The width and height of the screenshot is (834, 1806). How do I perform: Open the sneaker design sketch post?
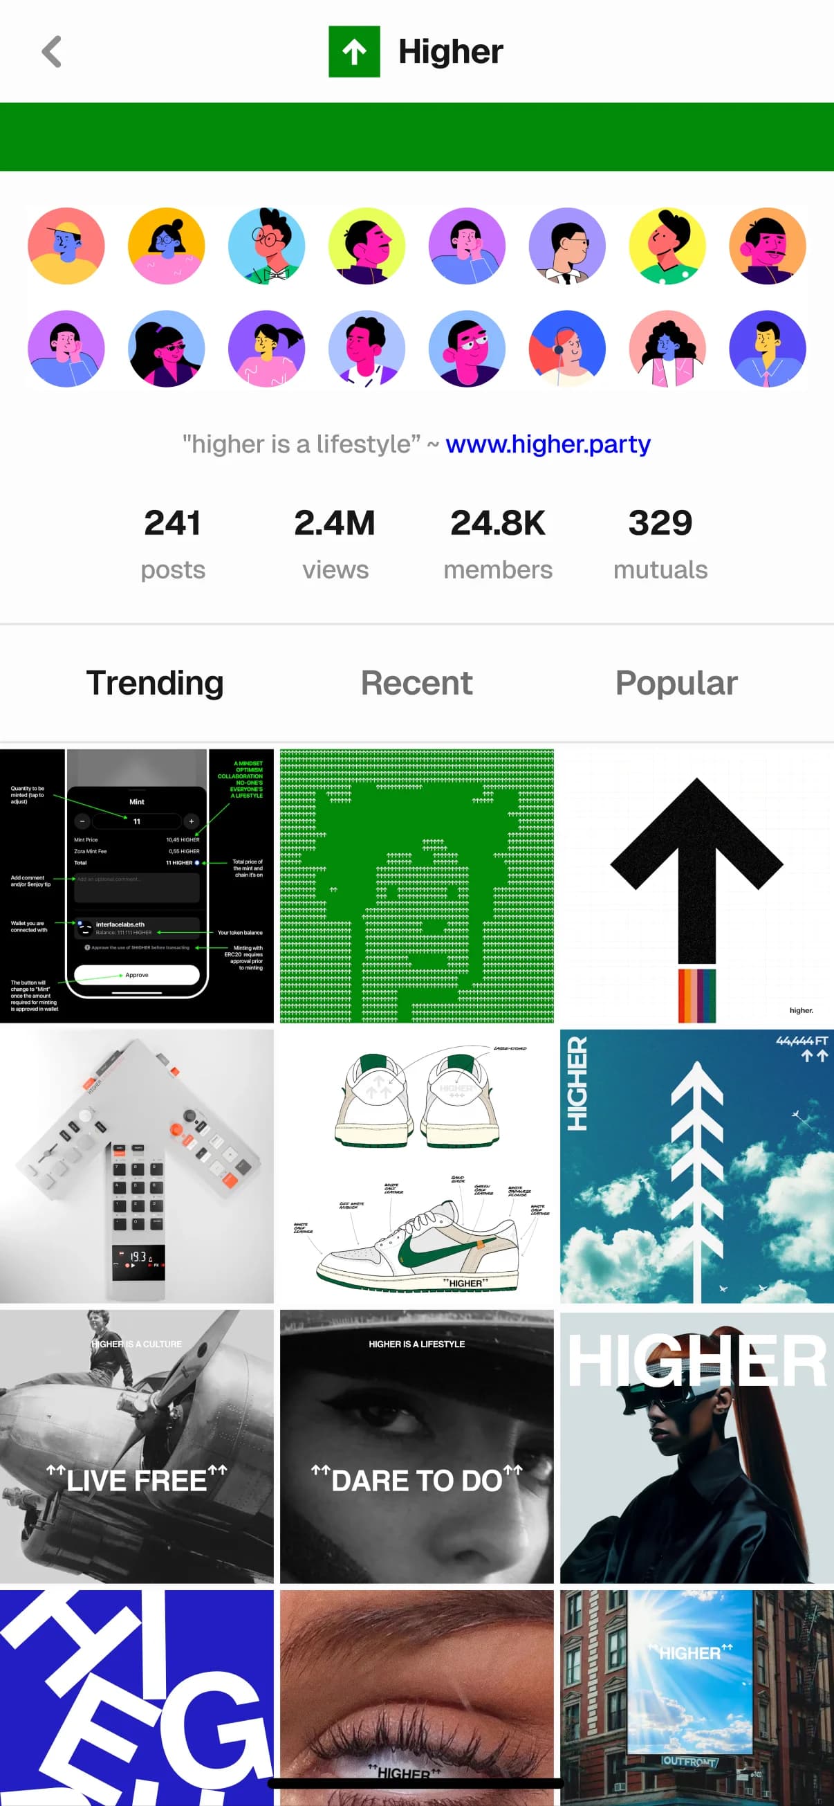click(417, 1167)
